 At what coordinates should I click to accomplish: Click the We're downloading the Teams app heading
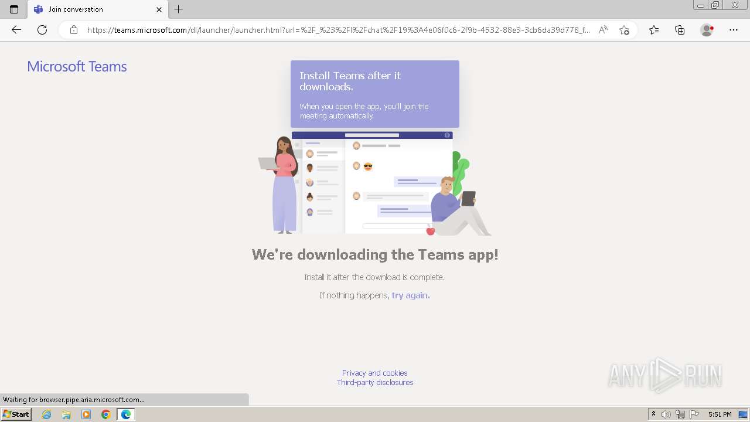click(375, 254)
